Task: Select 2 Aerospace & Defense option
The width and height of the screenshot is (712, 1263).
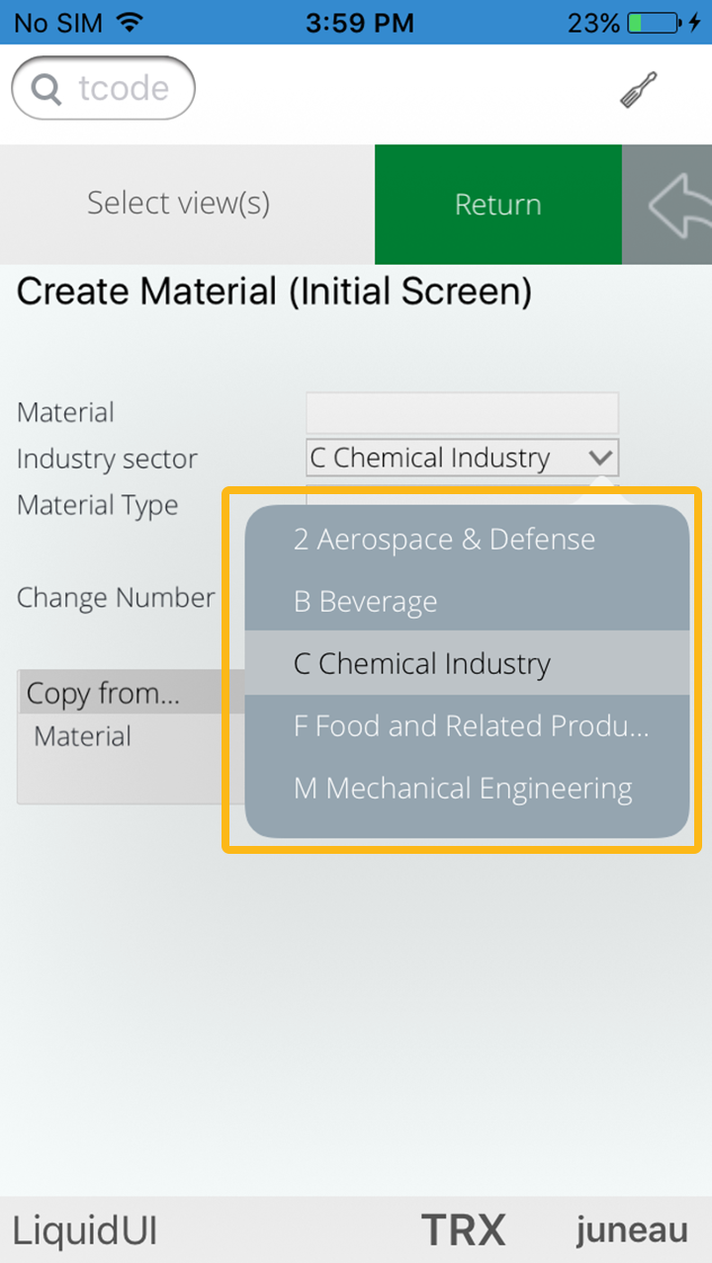Action: 444,540
